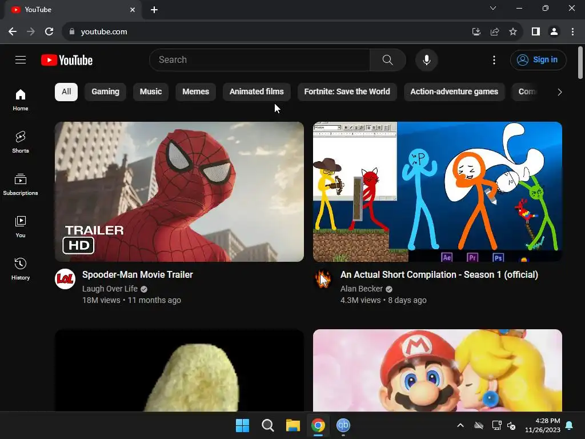Click Spooder-Man Movie Trailer title
This screenshot has height=439, width=585.
(x=137, y=275)
